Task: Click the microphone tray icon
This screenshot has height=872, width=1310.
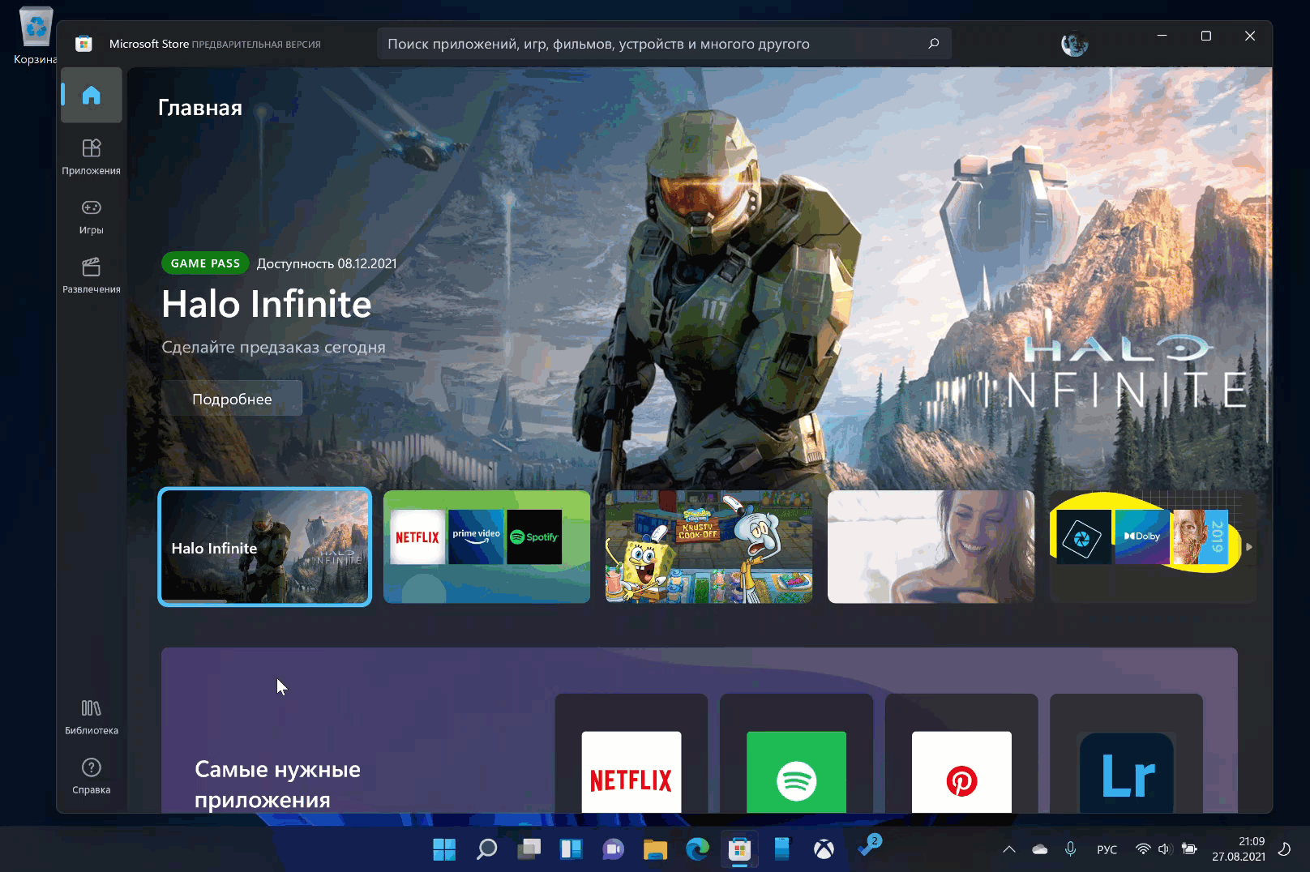Action: 1071,849
